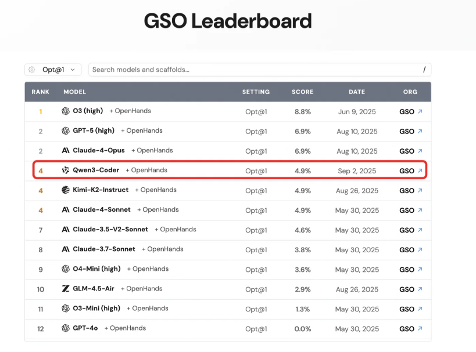This screenshot has height=352, width=476.
Task: Sort by the DATE column header
Action: (357, 92)
